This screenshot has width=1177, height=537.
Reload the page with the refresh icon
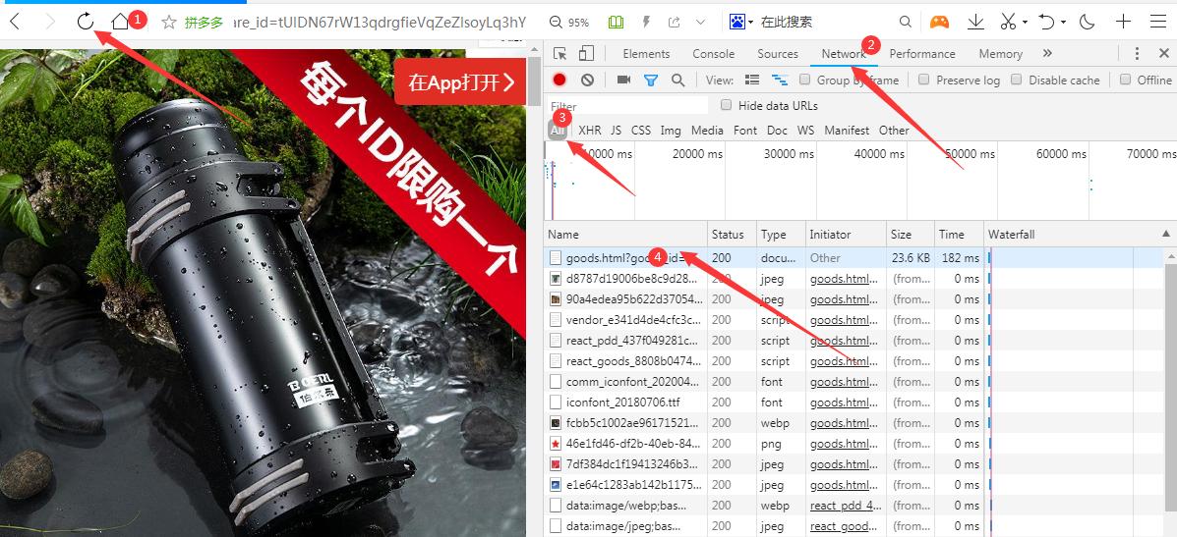tap(86, 22)
